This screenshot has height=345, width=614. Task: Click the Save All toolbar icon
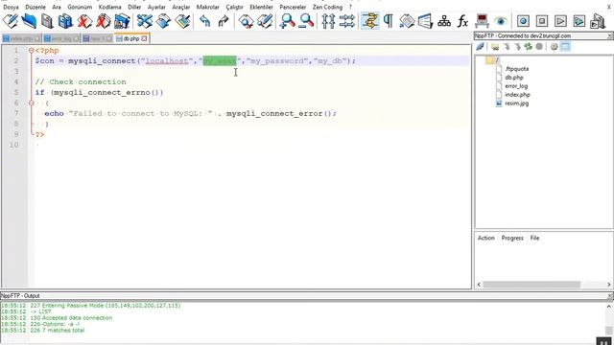pos(65,21)
